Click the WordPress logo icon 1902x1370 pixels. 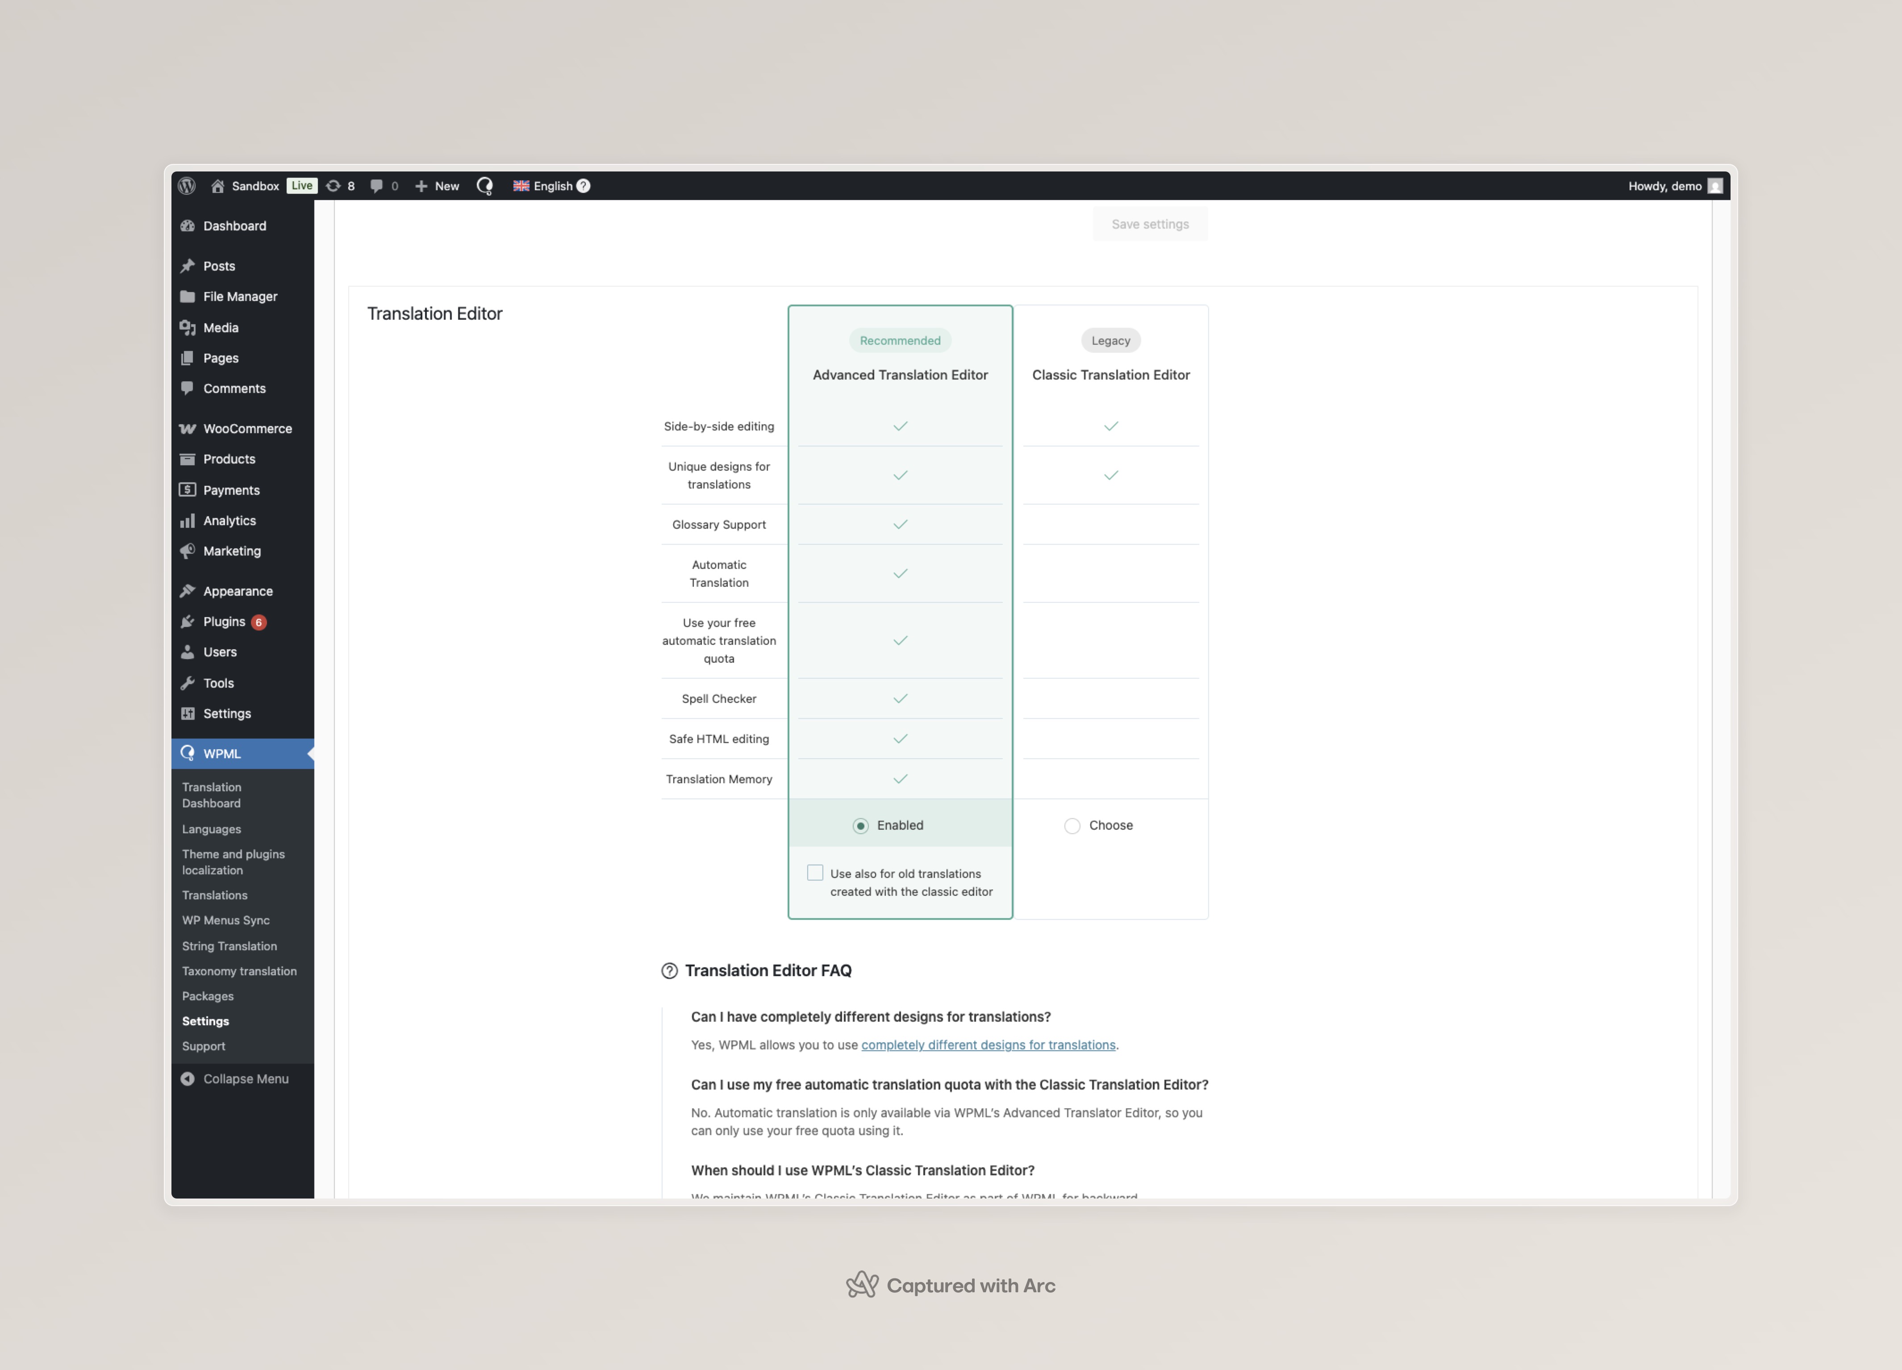click(187, 186)
